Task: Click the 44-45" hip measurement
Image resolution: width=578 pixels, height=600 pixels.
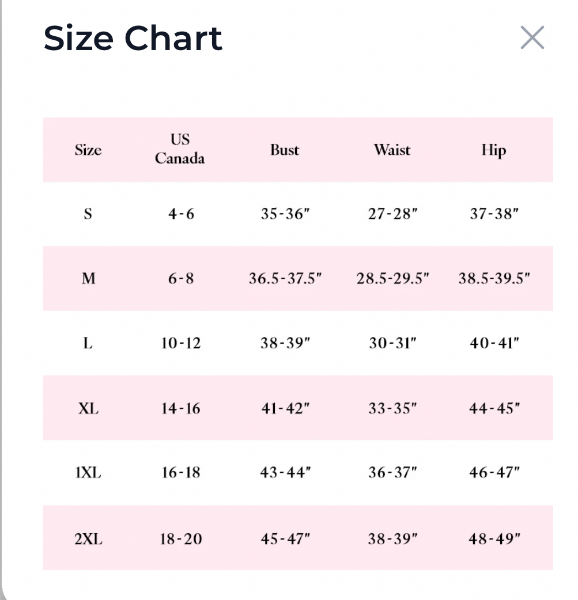Action: (x=494, y=409)
